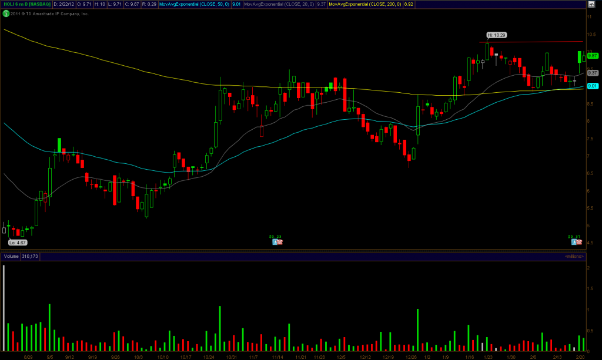Click the 8/29 date on the time axis
The width and height of the screenshot is (602, 360).
coord(28,357)
